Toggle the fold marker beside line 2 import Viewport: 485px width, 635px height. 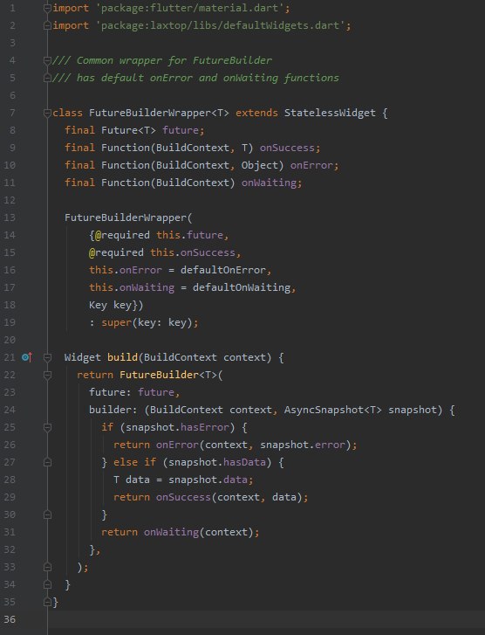click(47, 25)
